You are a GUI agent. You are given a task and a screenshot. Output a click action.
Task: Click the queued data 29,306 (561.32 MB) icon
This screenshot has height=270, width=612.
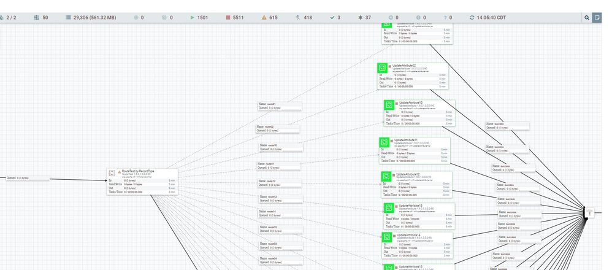point(68,18)
